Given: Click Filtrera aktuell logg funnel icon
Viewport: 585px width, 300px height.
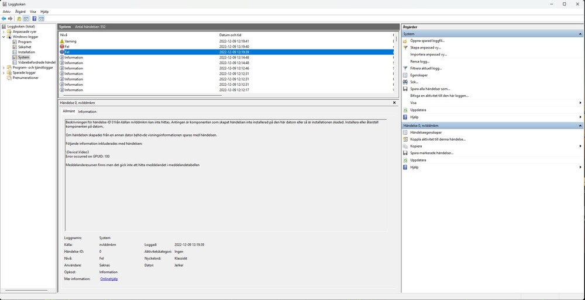Looking at the screenshot, I should coord(405,68).
